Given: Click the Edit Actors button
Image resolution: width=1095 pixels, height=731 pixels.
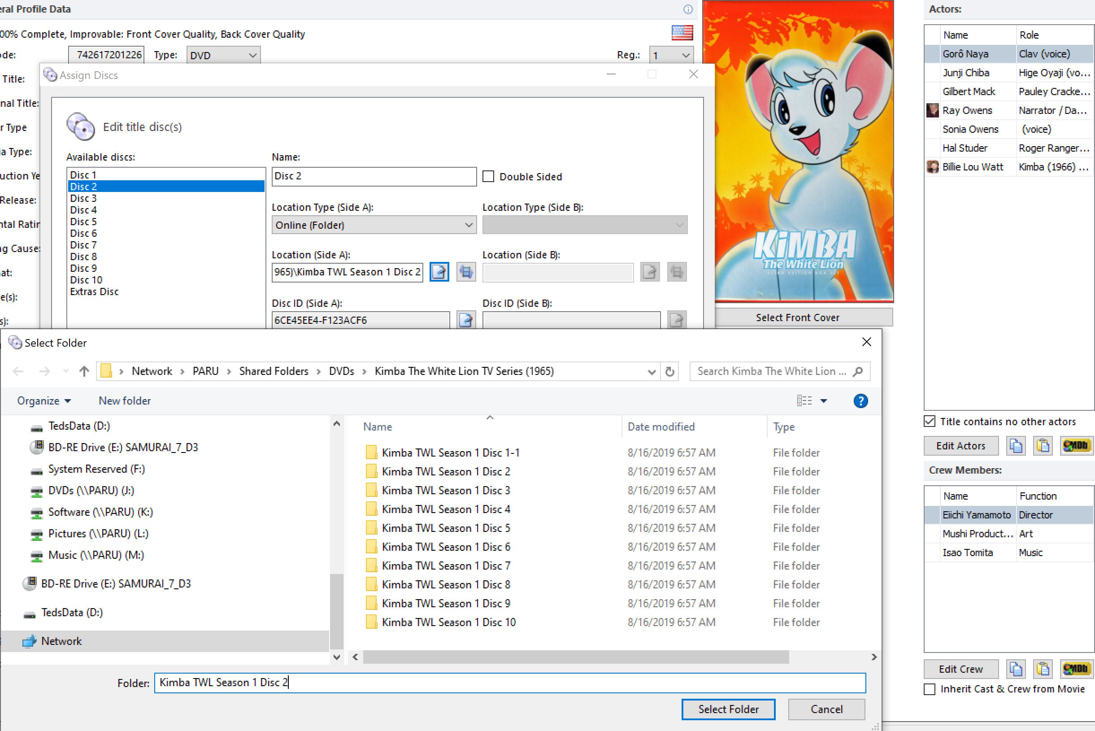Looking at the screenshot, I should pos(960,446).
